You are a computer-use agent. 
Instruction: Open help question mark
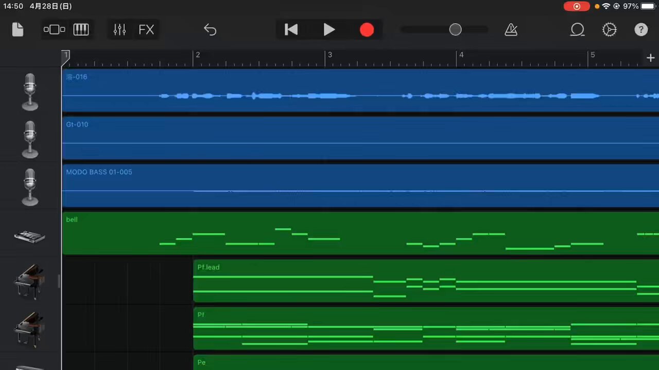point(640,30)
